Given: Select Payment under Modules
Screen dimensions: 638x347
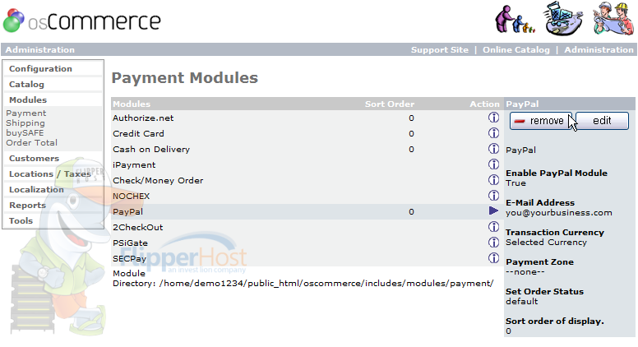Looking at the screenshot, I should click(x=26, y=113).
